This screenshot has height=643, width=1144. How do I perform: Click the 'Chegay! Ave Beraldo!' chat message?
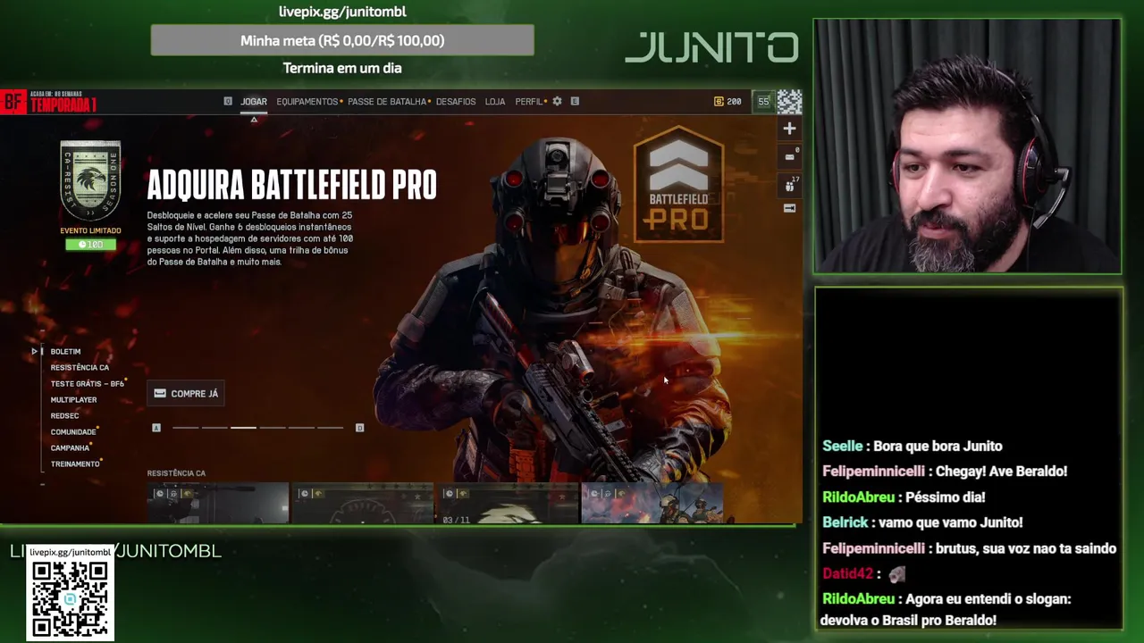pos(945,472)
